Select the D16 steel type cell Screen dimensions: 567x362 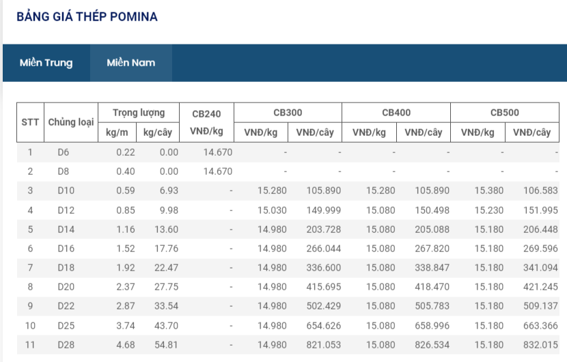click(66, 249)
